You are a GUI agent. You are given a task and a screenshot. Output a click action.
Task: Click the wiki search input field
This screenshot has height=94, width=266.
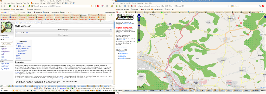(6, 41)
